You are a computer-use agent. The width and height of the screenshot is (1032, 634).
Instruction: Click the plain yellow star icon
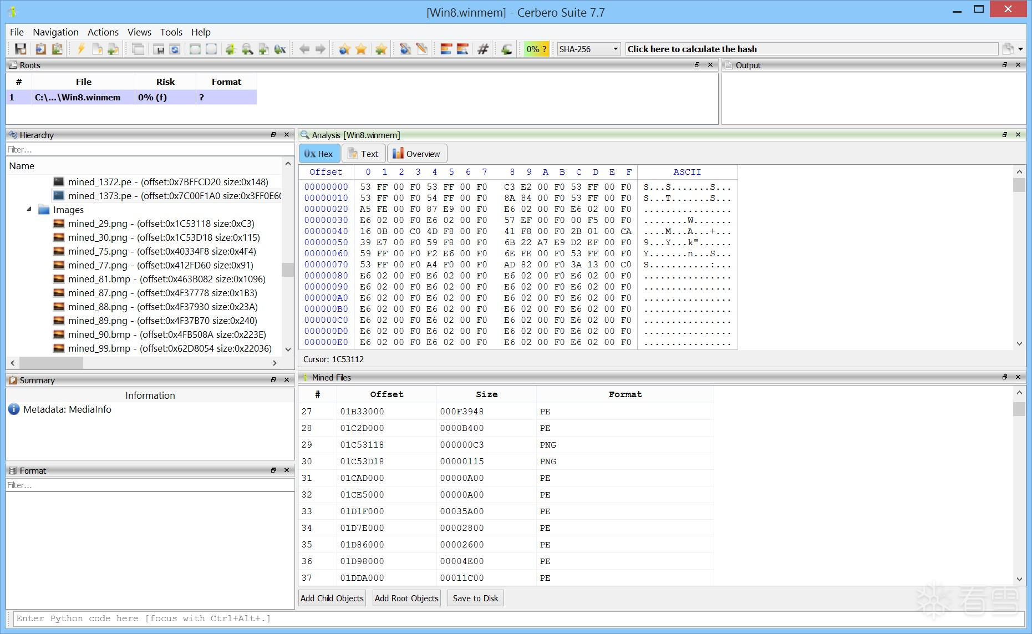[361, 49]
